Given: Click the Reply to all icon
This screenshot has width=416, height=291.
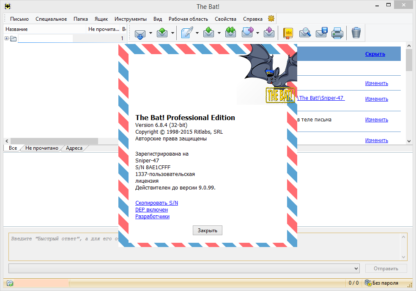Looking at the screenshot, I should 230,33.
